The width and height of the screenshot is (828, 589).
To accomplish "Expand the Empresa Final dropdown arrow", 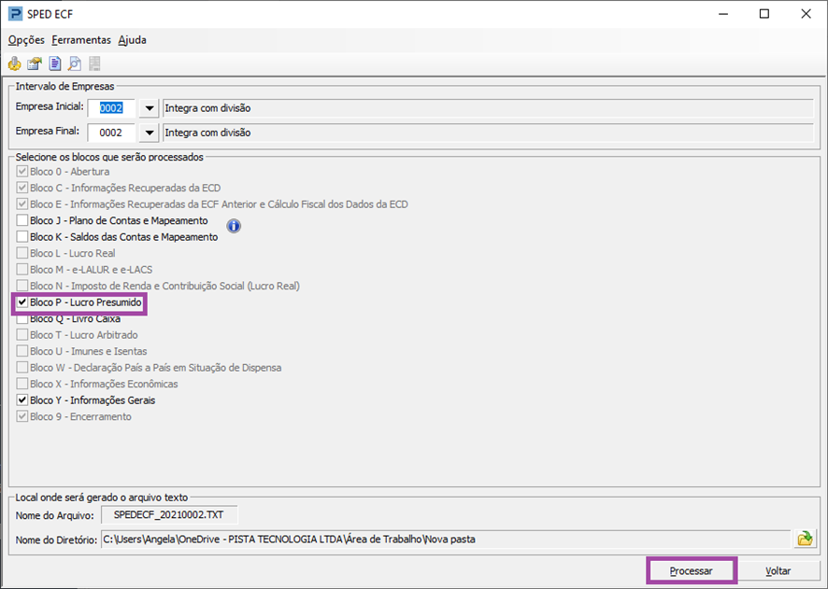I will tap(150, 133).
